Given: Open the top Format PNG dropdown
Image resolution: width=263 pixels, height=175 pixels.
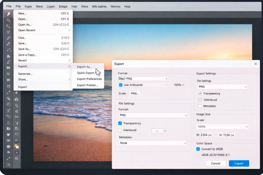Looking at the screenshot, I should (x=143, y=79).
